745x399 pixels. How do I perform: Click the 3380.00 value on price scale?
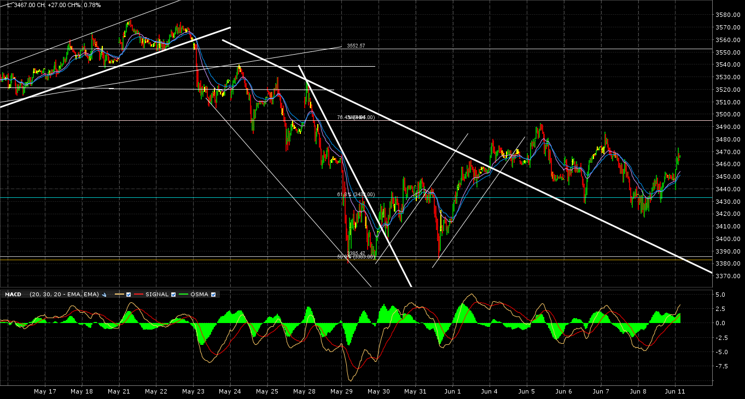click(727, 263)
